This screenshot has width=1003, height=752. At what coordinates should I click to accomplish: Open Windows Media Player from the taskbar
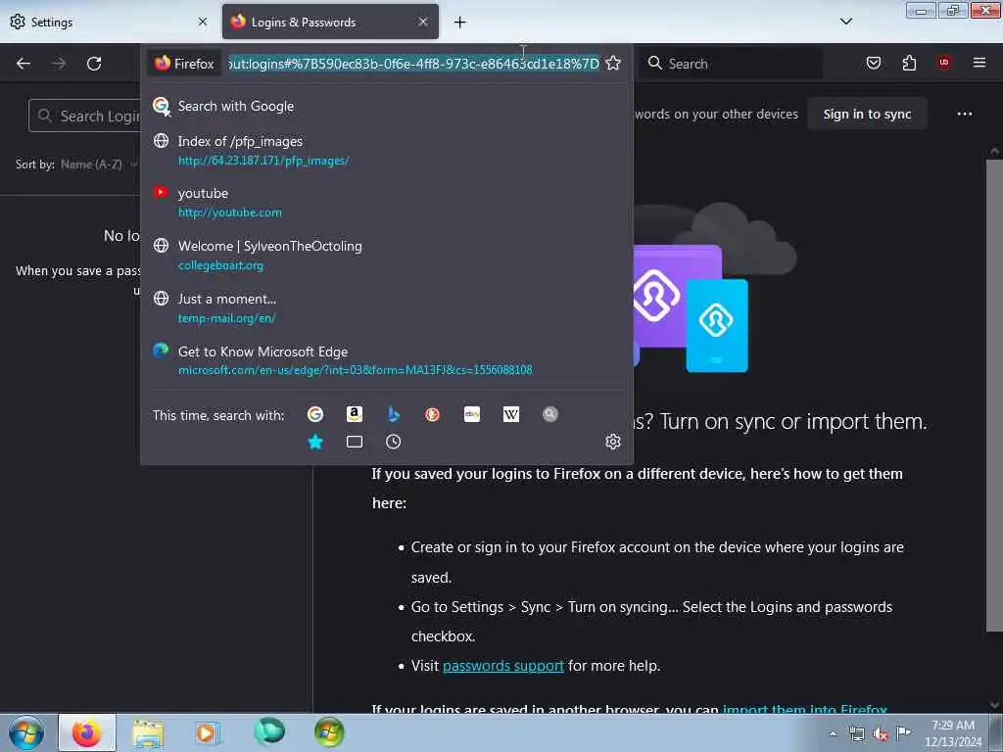pos(207,732)
